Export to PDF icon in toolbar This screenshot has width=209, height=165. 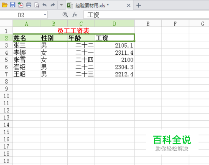tap(20, 5)
